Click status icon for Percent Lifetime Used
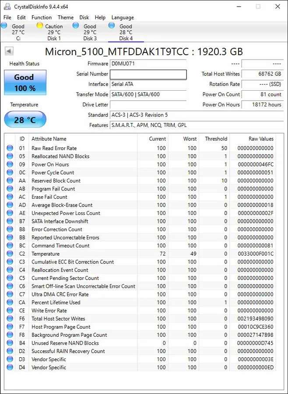 pyautogui.click(x=10, y=302)
